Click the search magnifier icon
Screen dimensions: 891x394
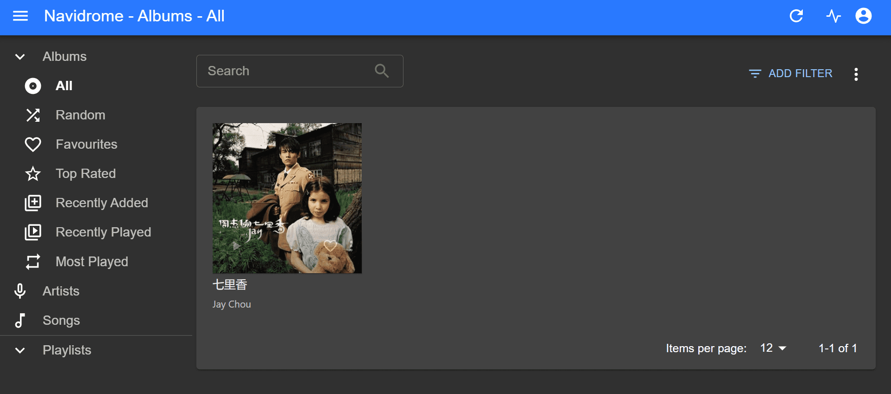(382, 71)
